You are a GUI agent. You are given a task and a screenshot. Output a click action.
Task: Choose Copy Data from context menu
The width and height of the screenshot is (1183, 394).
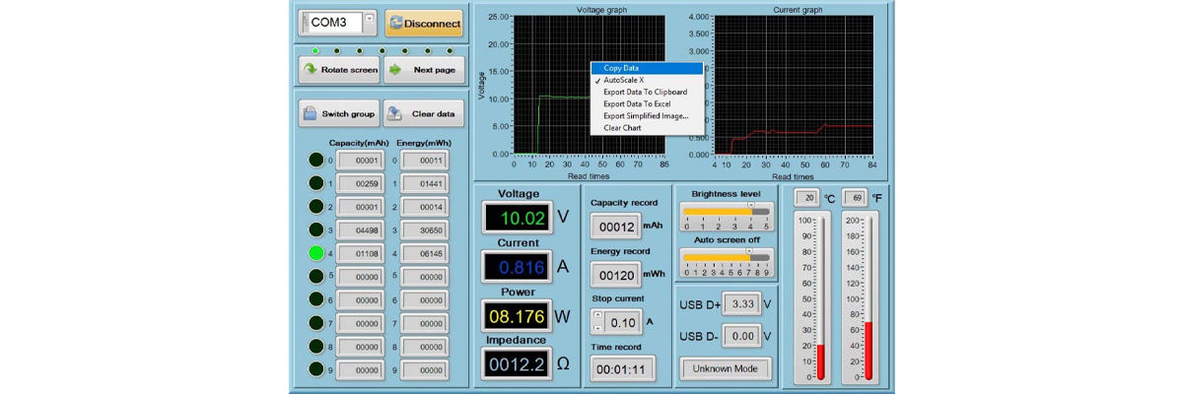point(647,68)
